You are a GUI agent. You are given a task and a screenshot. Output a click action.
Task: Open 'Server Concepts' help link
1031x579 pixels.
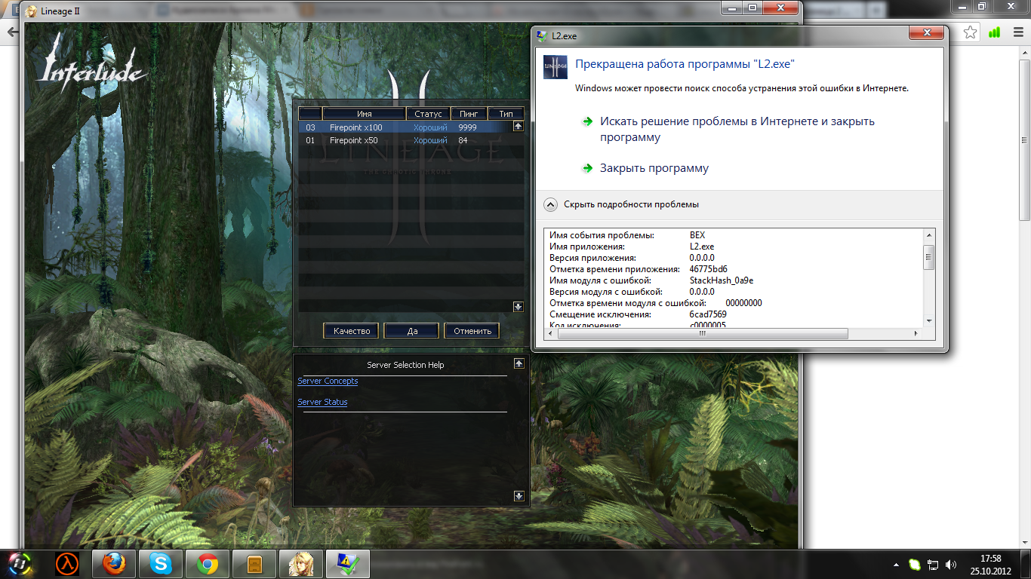(x=328, y=381)
